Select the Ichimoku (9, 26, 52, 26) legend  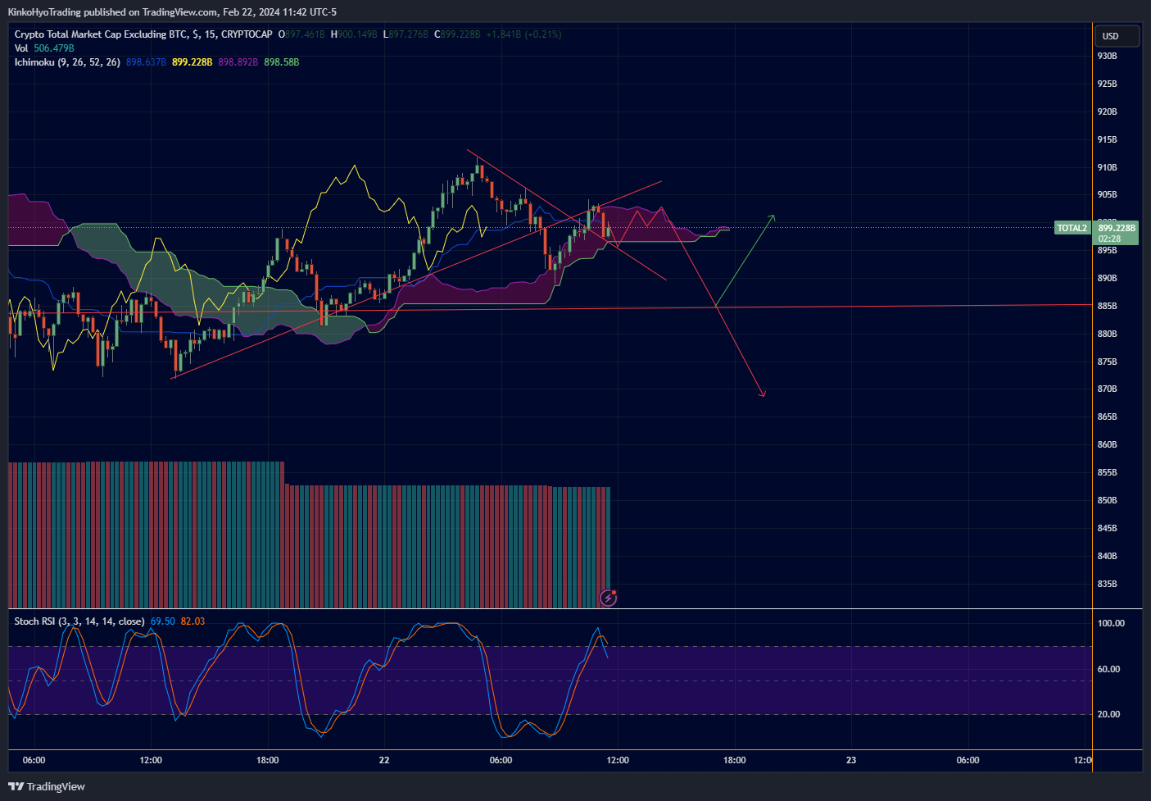click(67, 62)
